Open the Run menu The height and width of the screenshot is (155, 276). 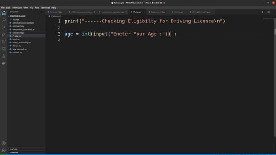(x=37, y=8)
